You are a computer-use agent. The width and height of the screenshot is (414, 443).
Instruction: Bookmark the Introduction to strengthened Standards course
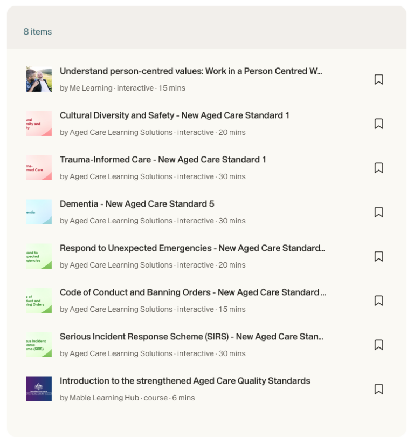379,389
